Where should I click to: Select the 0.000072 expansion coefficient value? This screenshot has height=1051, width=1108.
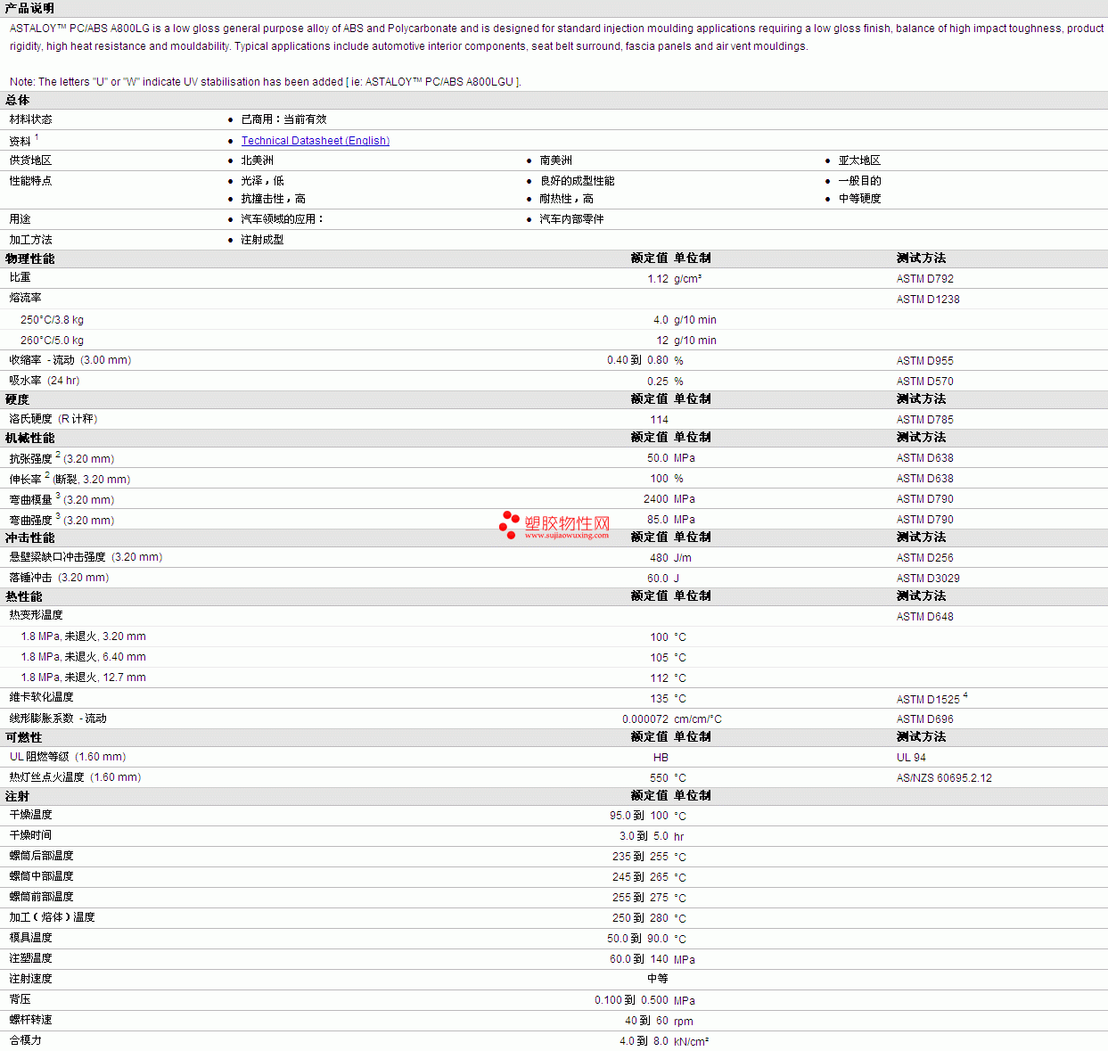pyautogui.click(x=645, y=719)
